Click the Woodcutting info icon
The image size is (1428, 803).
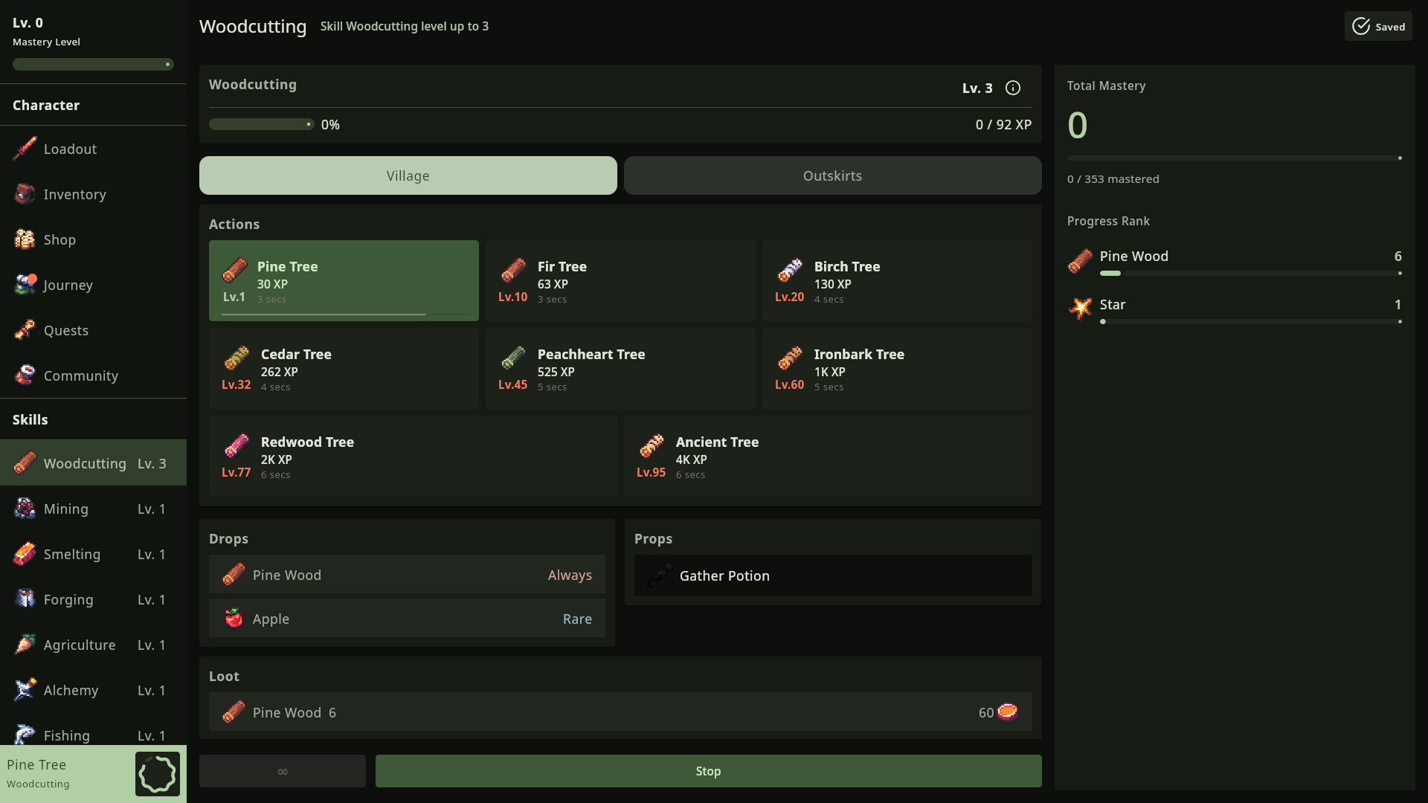point(1013,88)
